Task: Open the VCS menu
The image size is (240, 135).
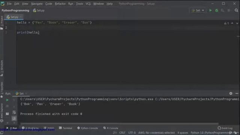Action: (x=88, y=4)
